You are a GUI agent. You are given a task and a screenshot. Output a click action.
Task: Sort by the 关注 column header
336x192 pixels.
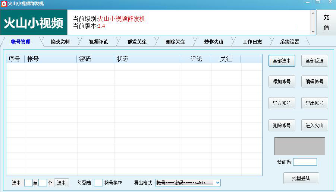pyautogui.click(x=226, y=59)
